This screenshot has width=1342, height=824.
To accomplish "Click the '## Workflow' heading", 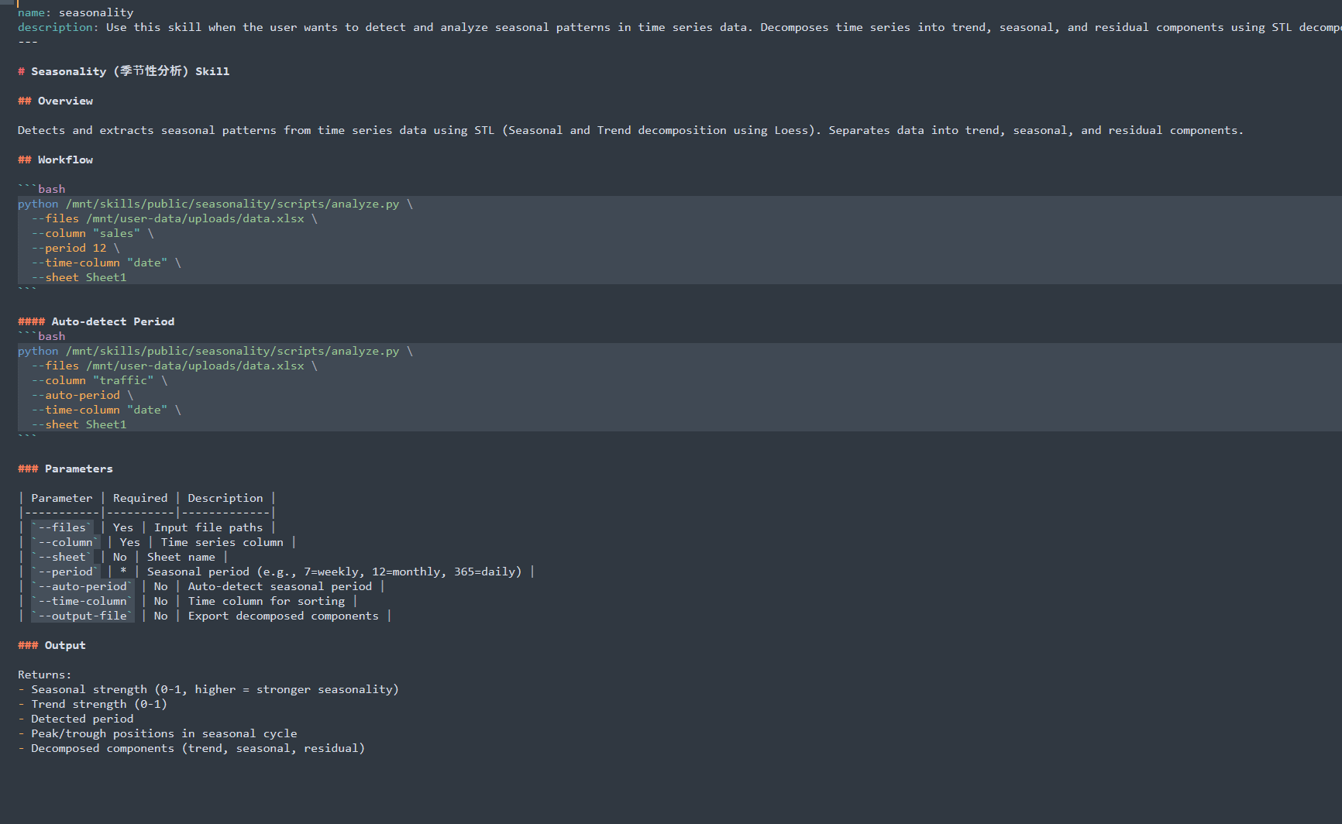I will coord(55,160).
